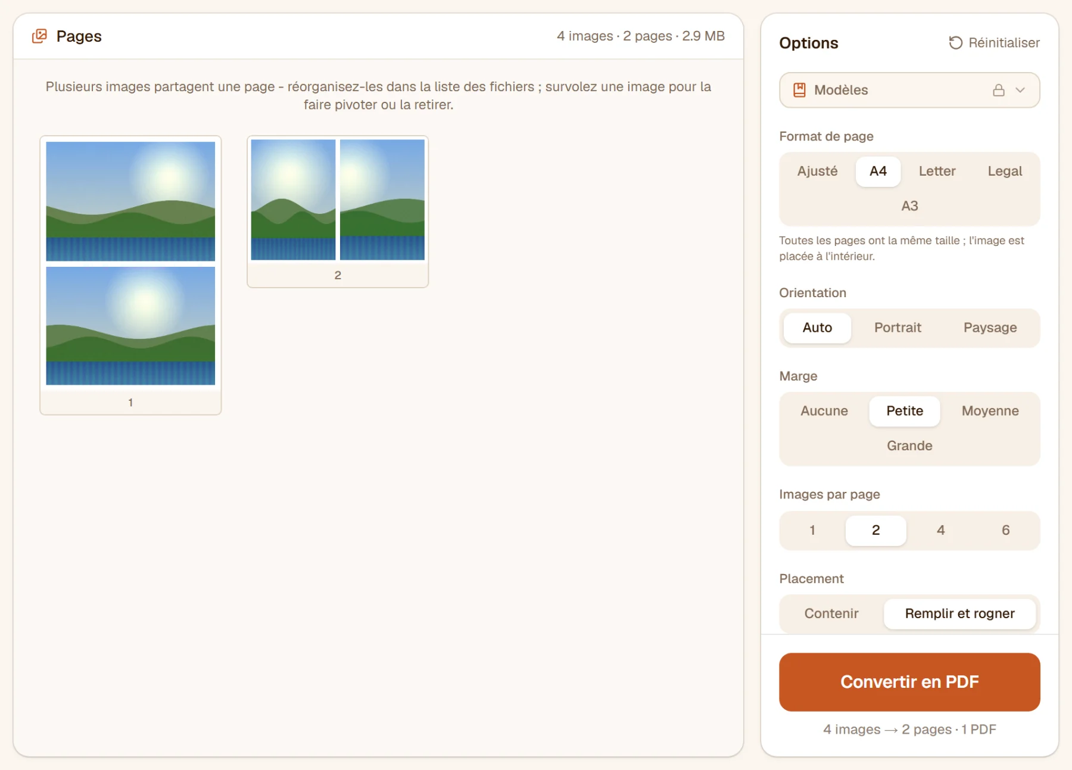
Task: Click the page number 1 label
Action: pos(130,403)
